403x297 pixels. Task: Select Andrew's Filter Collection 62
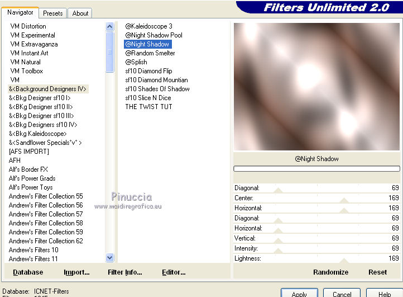(46, 241)
